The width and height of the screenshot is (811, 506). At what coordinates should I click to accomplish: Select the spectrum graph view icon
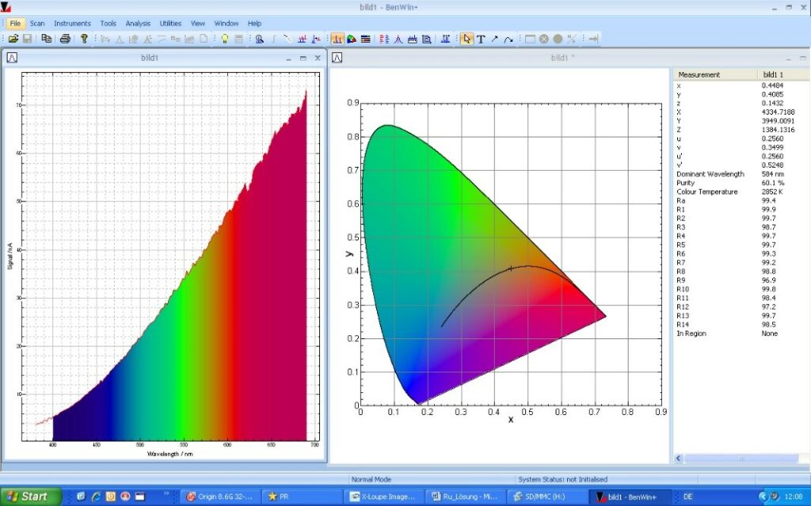(337, 39)
